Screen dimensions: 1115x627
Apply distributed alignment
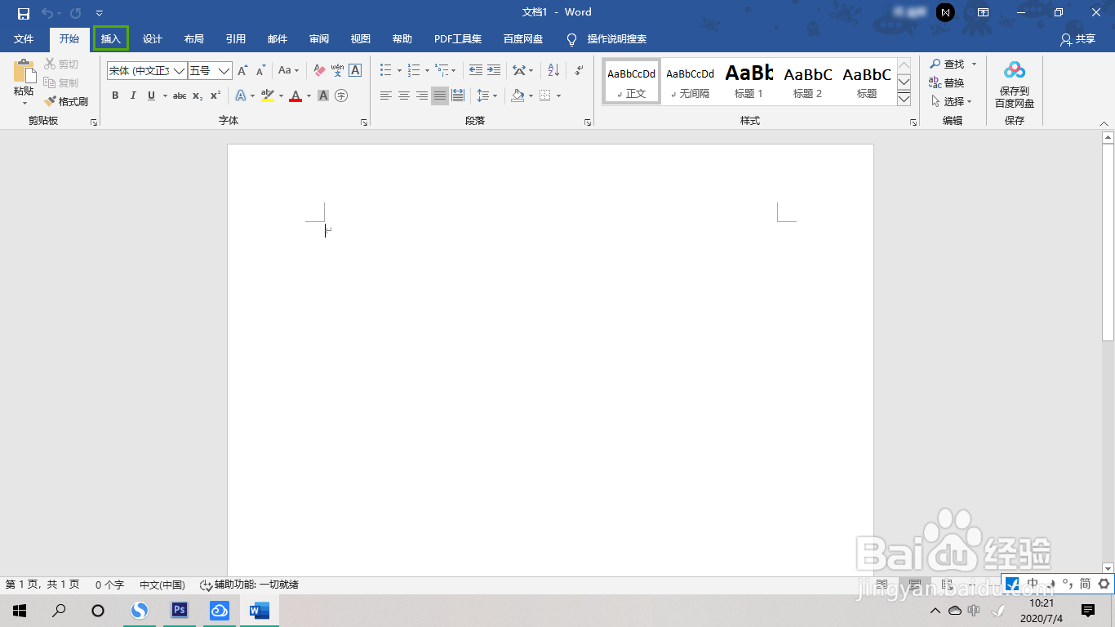tap(458, 96)
